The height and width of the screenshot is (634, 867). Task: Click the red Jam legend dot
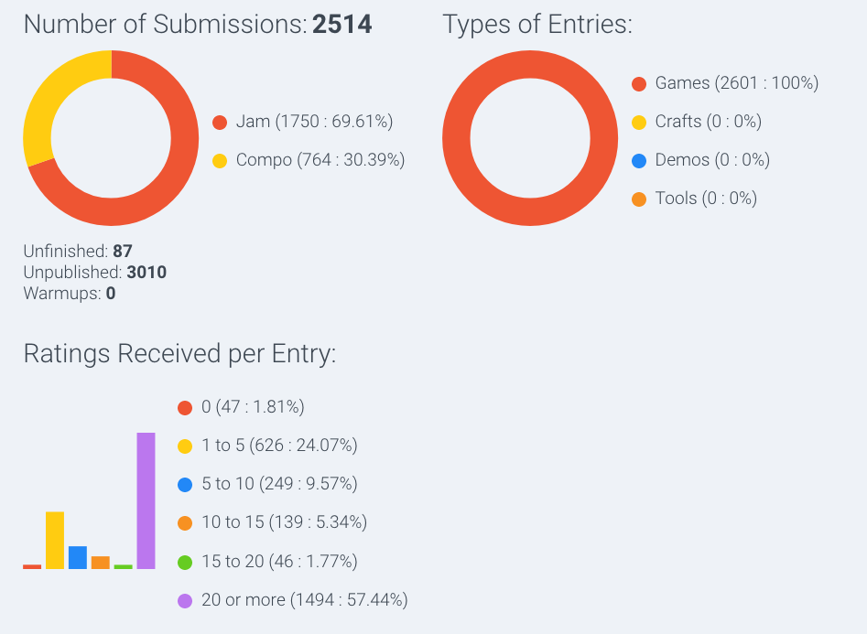(x=220, y=123)
